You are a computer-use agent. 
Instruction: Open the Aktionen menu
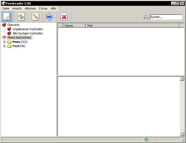tap(30, 8)
